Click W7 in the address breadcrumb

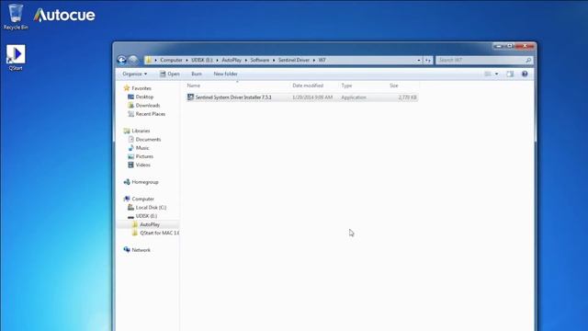[322, 60]
